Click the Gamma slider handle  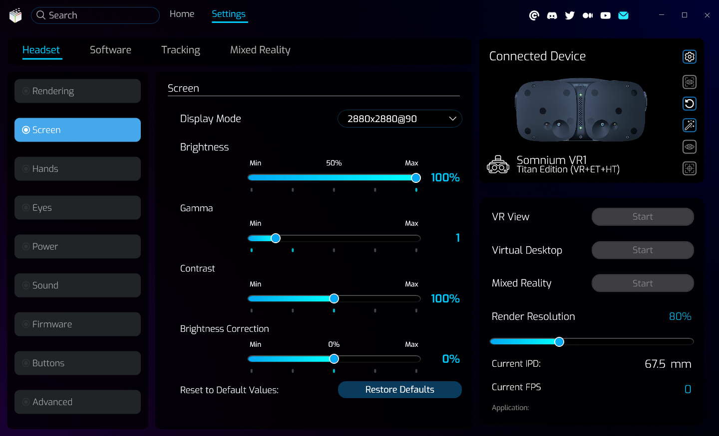(276, 238)
